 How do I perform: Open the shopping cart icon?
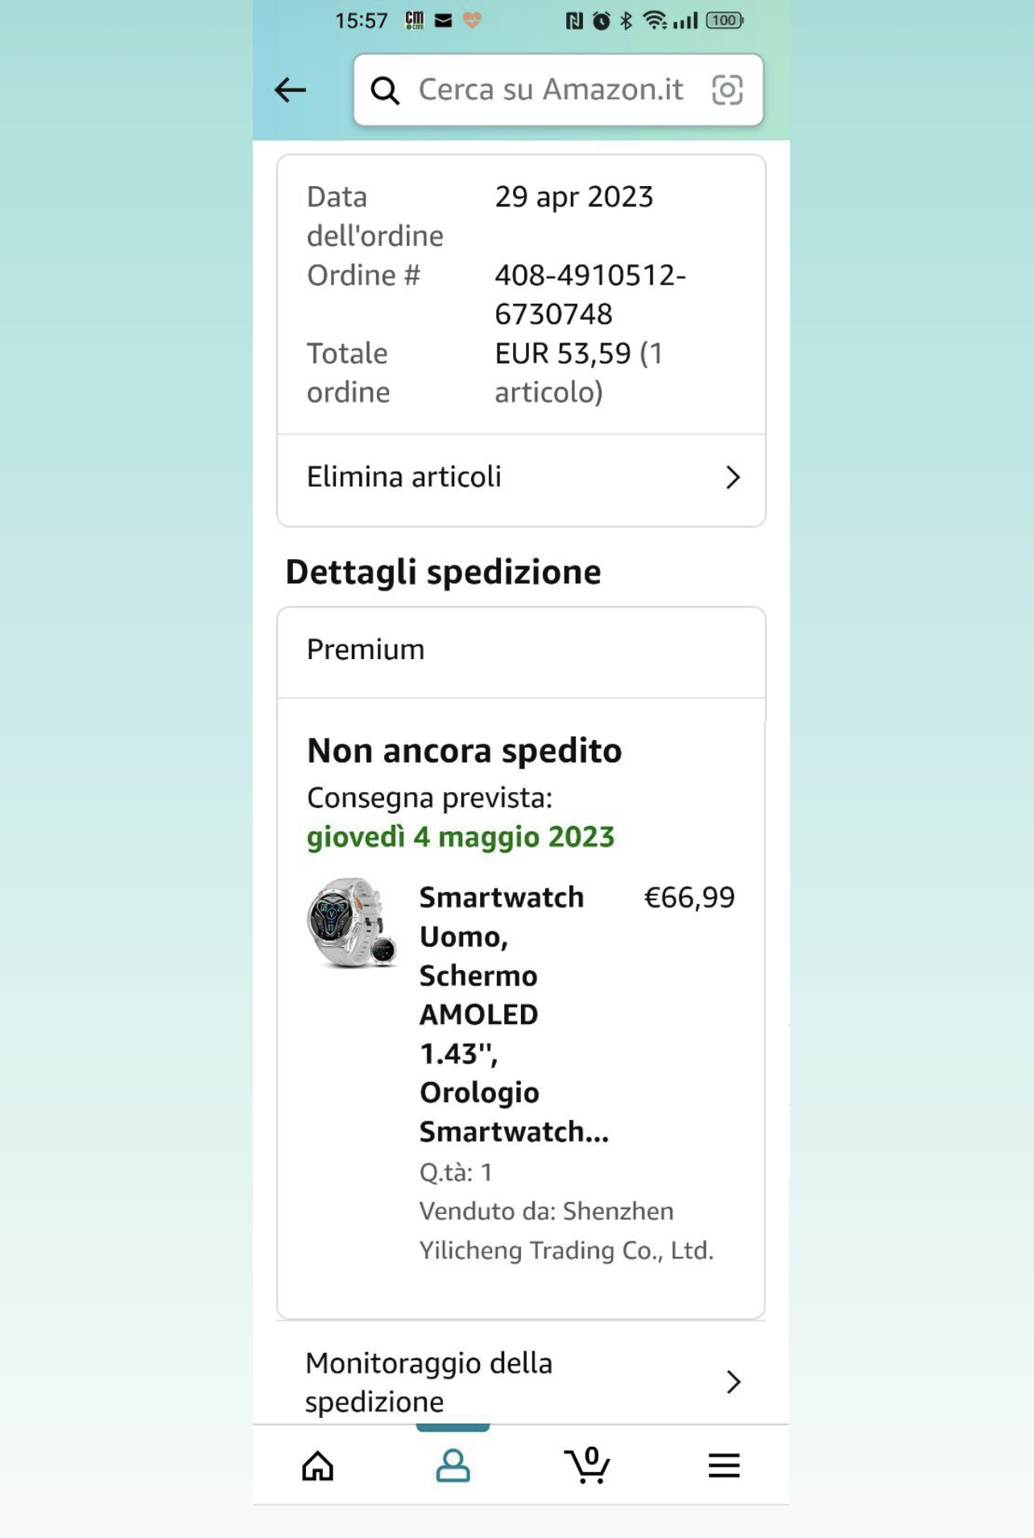(588, 1465)
